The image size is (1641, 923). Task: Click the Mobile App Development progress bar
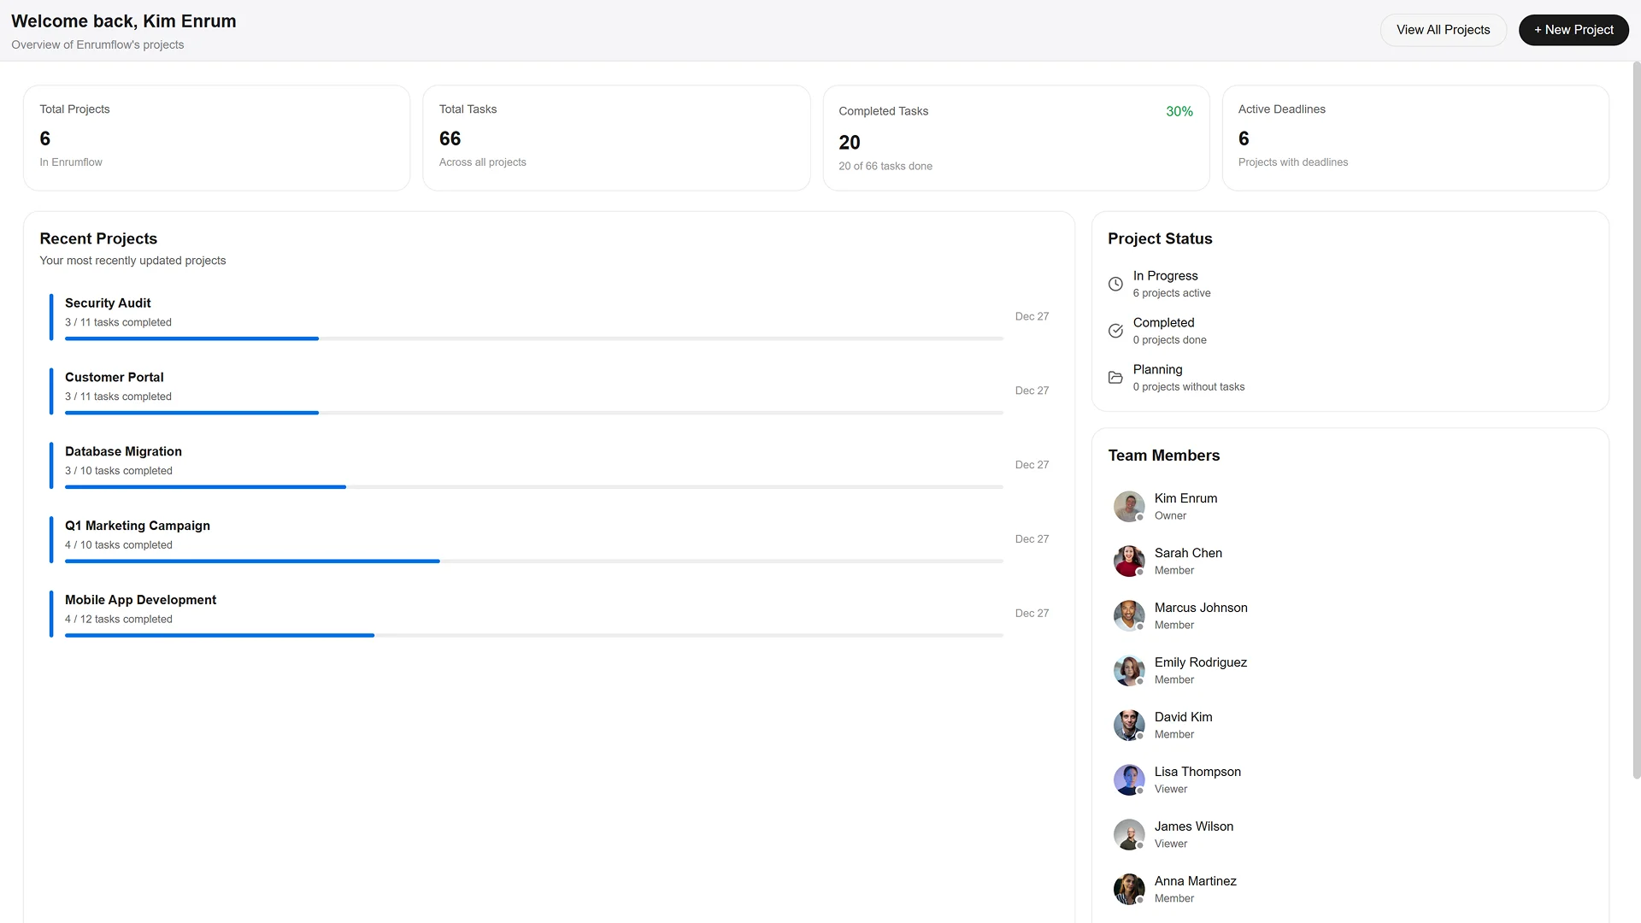[533, 635]
